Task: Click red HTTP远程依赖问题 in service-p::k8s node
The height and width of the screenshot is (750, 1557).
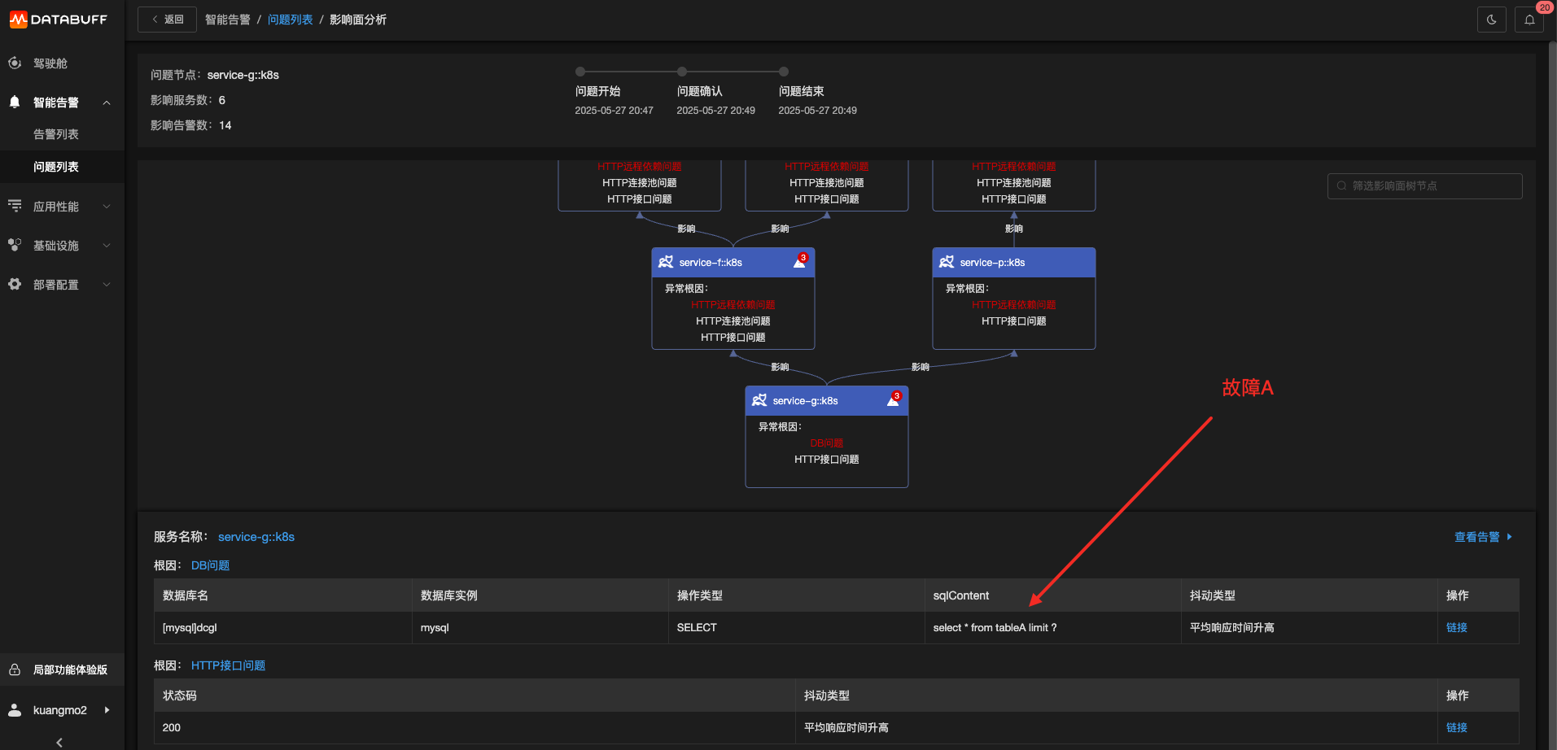Action: 1014,305
